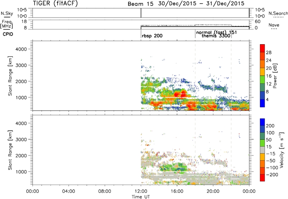Click the normal (fast) 151 CPID label

(x=217, y=32)
